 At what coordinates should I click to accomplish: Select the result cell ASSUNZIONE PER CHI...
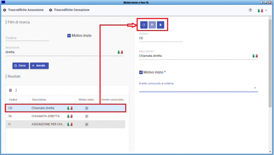coord(48,124)
